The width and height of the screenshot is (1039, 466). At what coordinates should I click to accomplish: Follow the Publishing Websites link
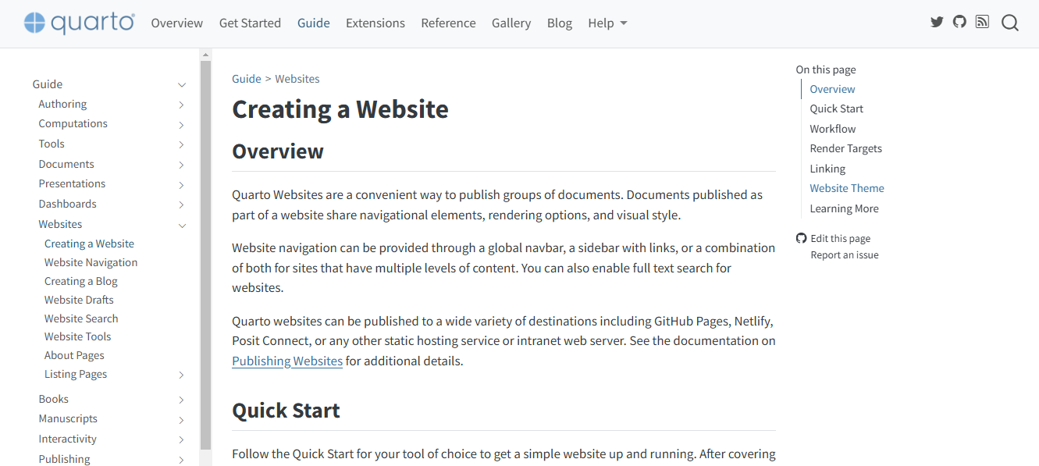pyautogui.click(x=287, y=361)
